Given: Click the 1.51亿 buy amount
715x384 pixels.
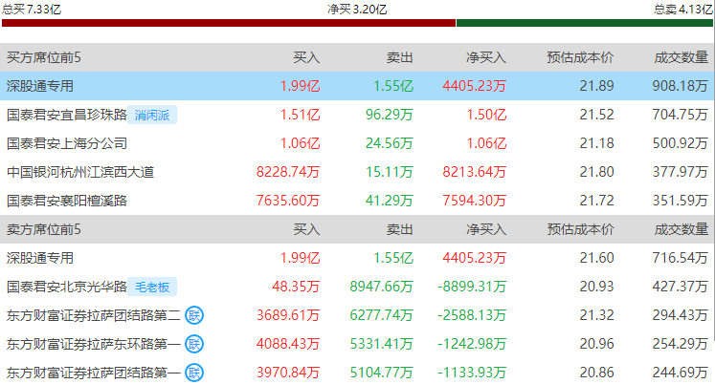Looking at the screenshot, I should [x=300, y=115].
